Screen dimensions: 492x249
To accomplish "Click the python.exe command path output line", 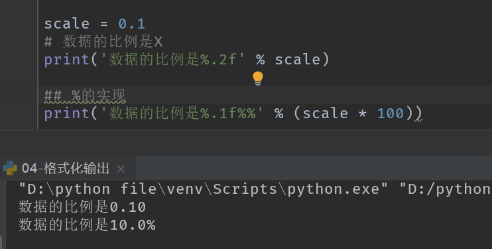I will 255,189.
